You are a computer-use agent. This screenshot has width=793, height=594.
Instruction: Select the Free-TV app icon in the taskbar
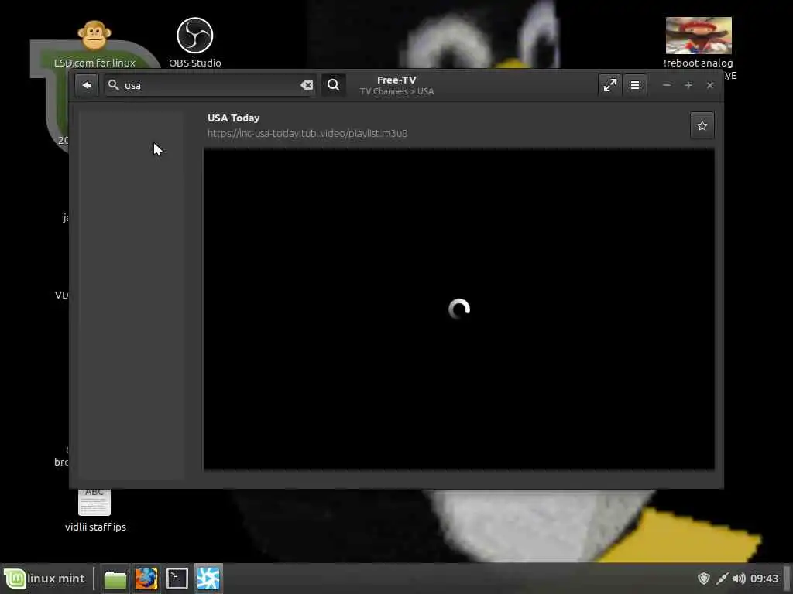point(208,579)
